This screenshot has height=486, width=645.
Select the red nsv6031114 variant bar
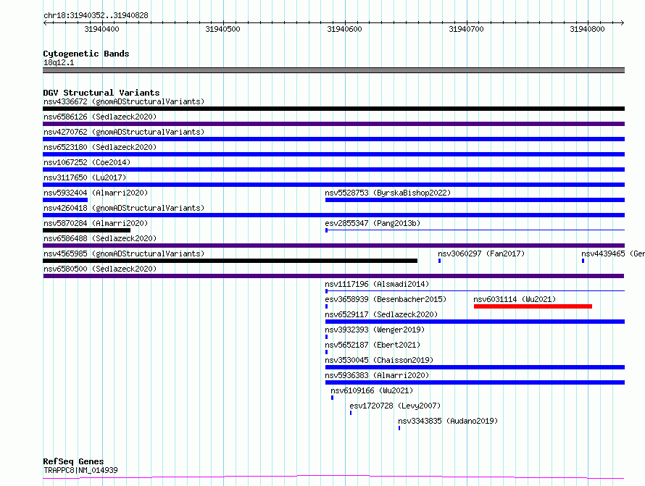point(533,306)
